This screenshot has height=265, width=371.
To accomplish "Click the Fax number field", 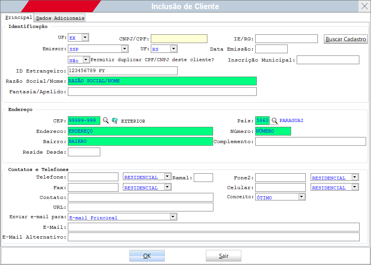I will tap(93, 188).
